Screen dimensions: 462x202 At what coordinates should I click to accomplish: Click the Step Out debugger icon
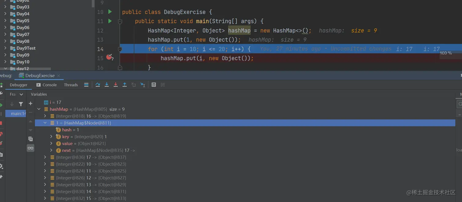pyautogui.click(x=125, y=85)
